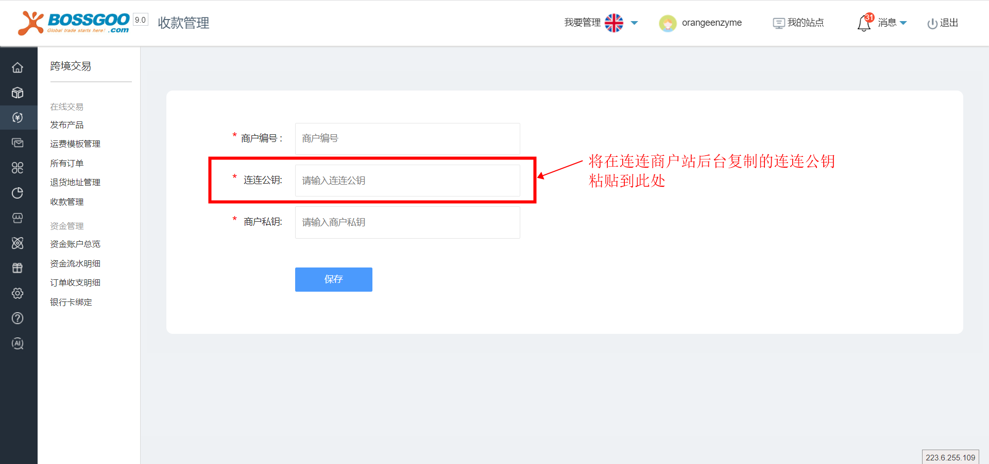
Task: Open 发布产品 in the side menu
Action: tap(67, 125)
